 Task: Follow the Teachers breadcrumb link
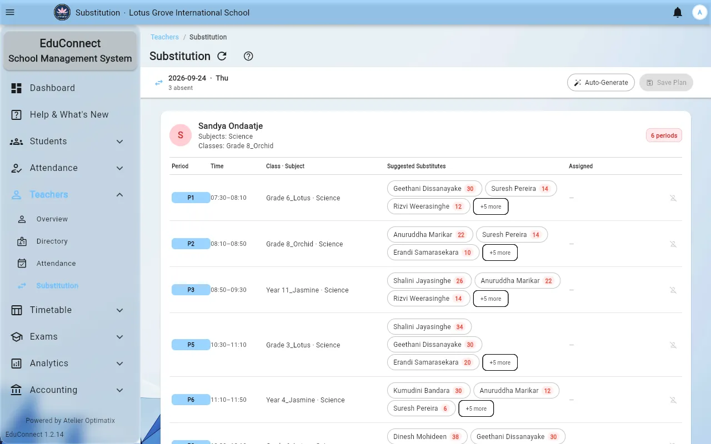tap(164, 37)
